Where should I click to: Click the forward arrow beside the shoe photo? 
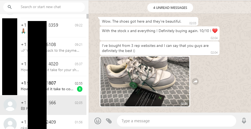(195, 81)
